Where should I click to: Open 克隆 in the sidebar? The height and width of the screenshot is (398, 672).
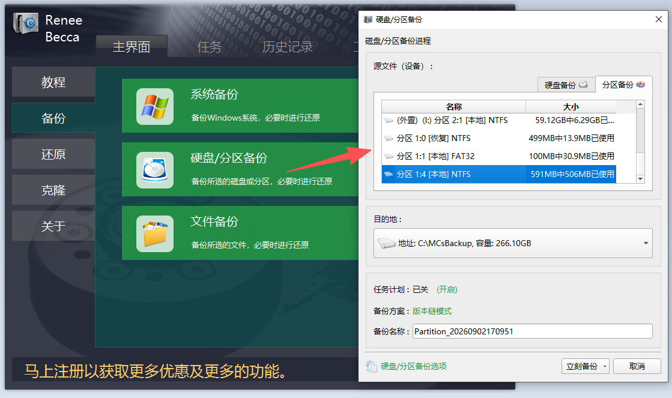click(x=53, y=190)
